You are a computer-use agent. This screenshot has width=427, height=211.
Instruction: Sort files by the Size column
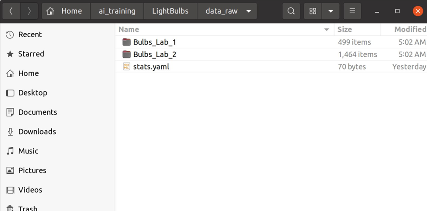pyautogui.click(x=345, y=29)
